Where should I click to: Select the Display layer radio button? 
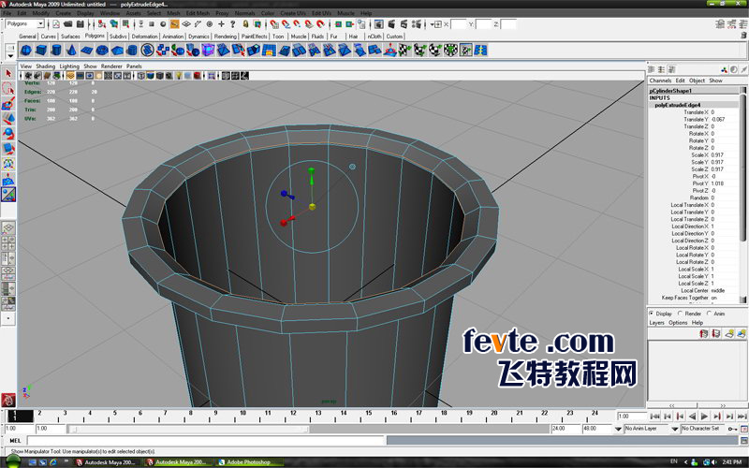pos(651,314)
